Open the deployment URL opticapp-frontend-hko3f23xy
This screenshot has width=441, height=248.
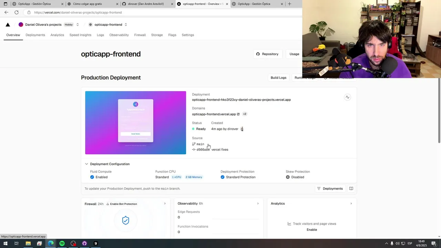(241, 100)
